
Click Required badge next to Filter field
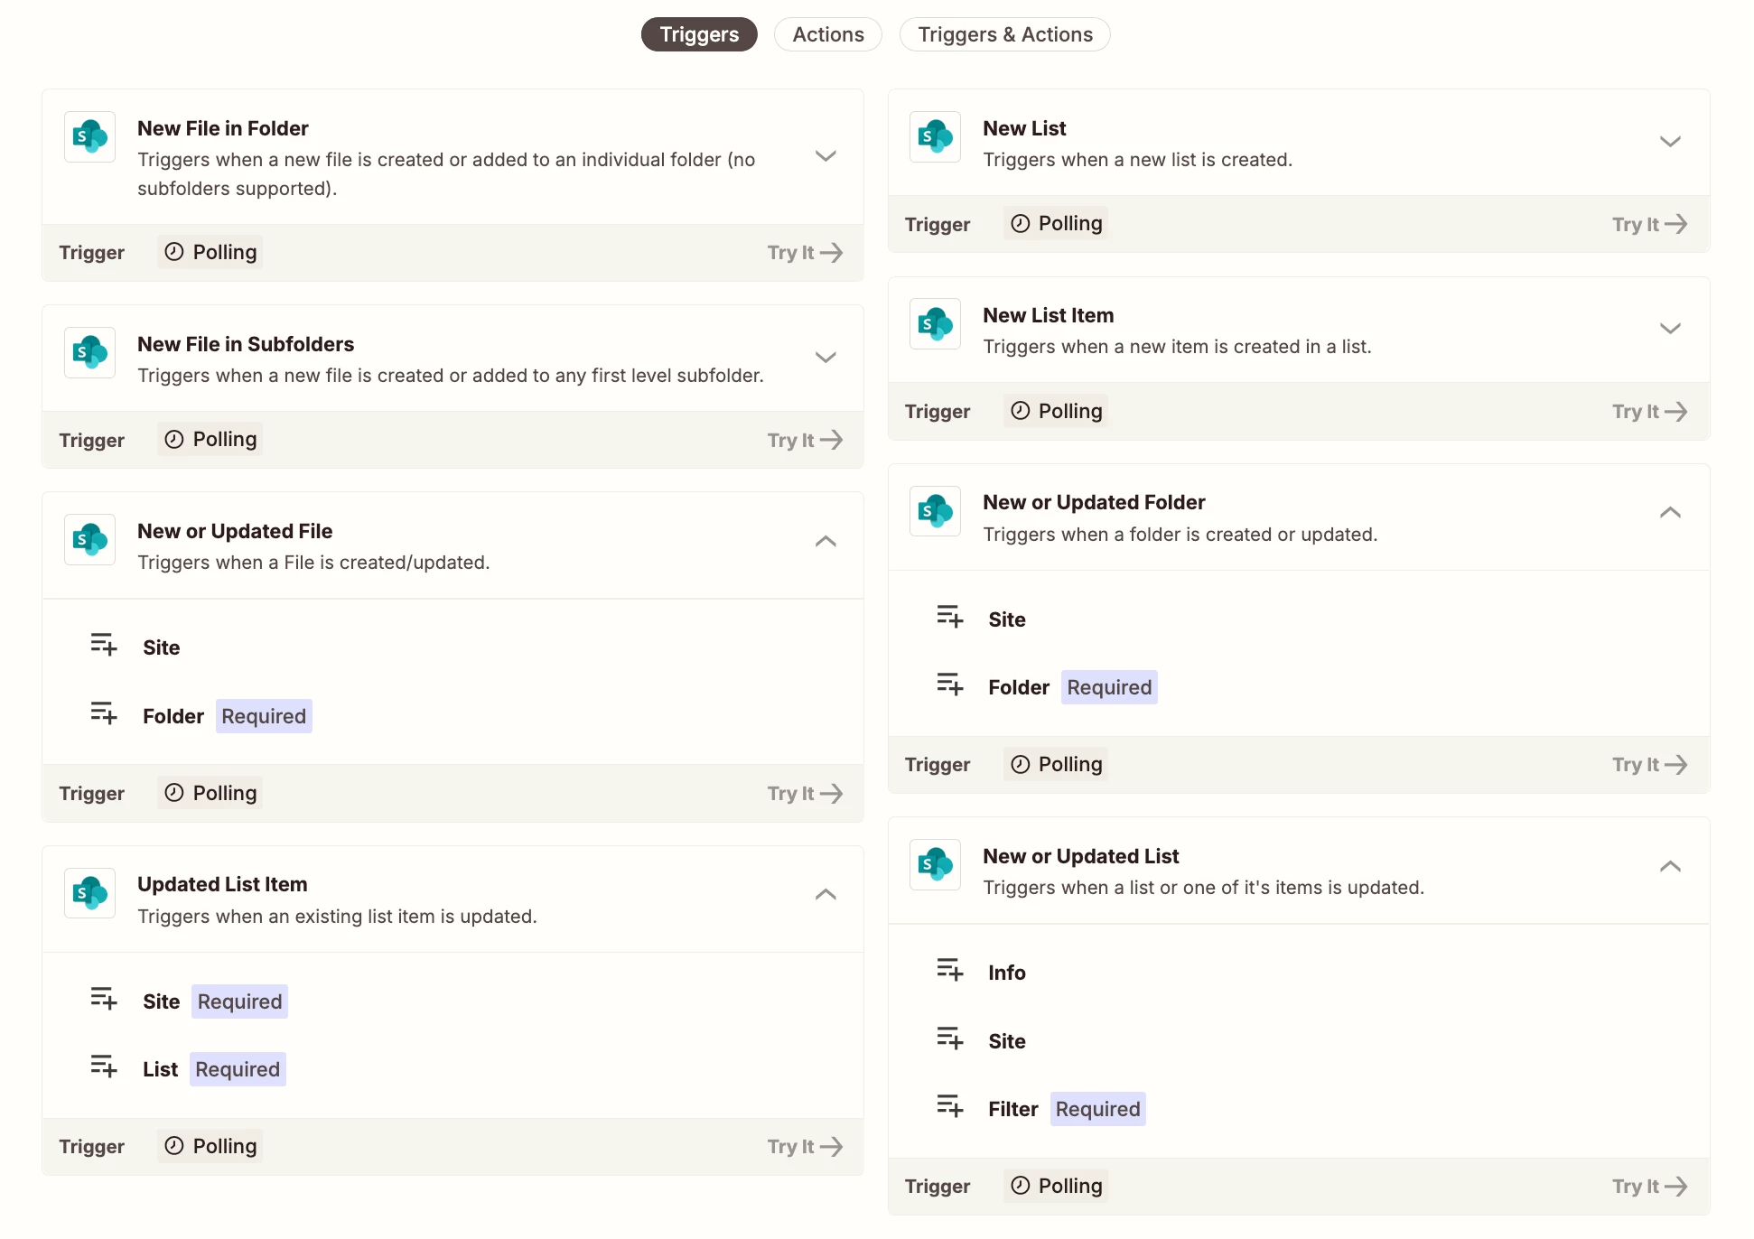pyautogui.click(x=1097, y=1109)
